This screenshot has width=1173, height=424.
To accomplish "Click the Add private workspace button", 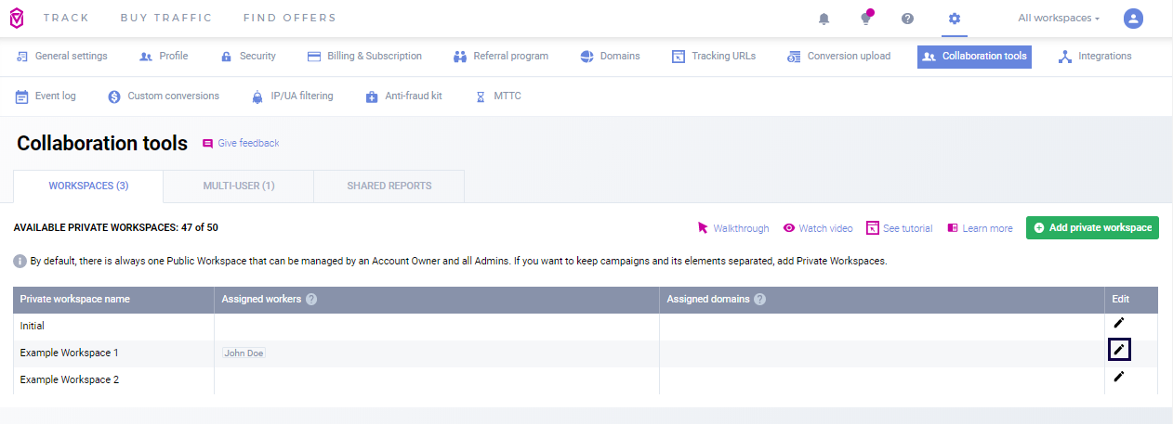I will point(1092,228).
